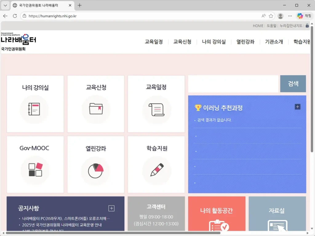Viewport: 315px width, 236px height.
Task: Open the browser tab list chevron
Action: point(5,5)
